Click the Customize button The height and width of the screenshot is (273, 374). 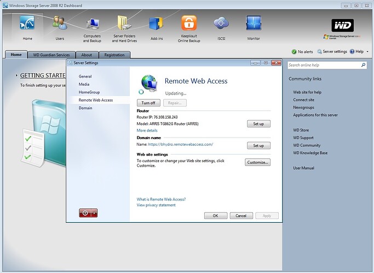click(x=257, y=162)
